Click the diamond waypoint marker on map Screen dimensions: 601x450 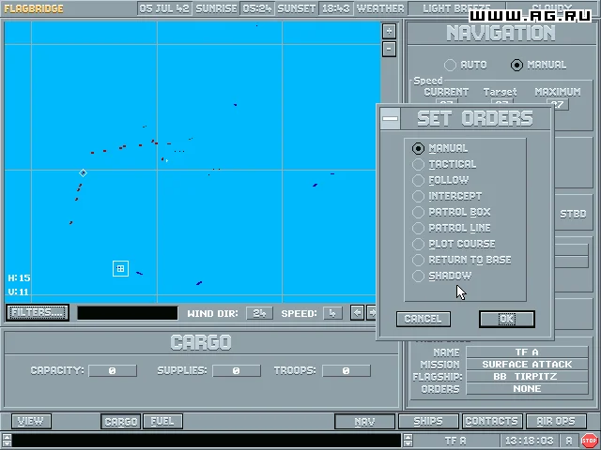83,172
